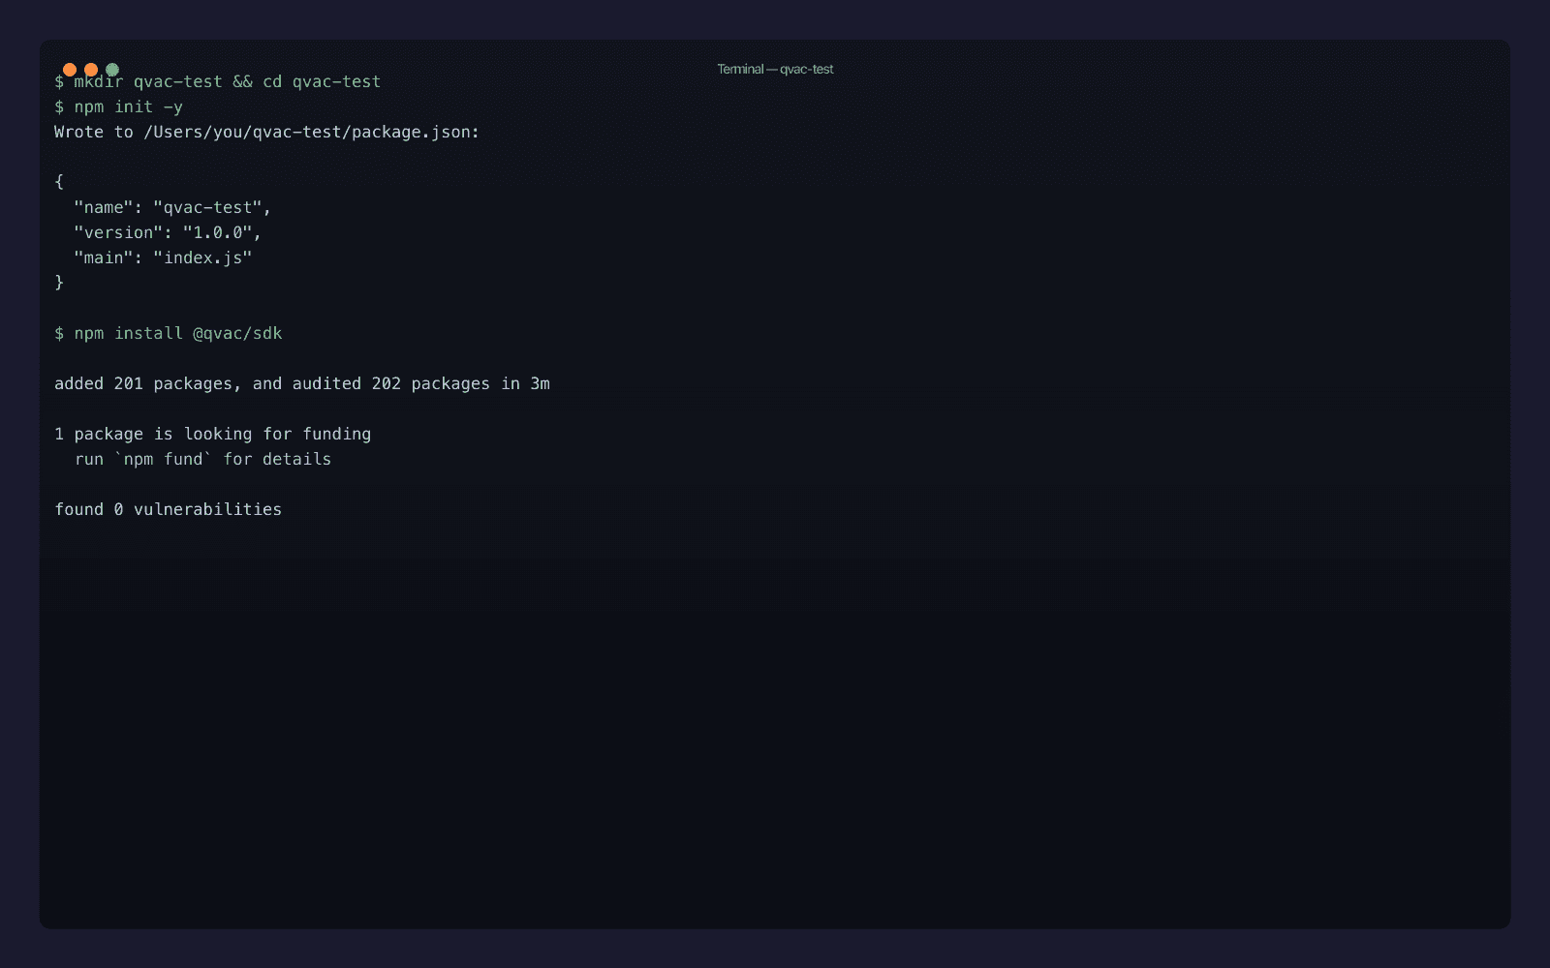The width and height of the screenshot is (1550, 968).
Task: Select the Terminal — qvac-test title bar text
Action: [774, 69]
